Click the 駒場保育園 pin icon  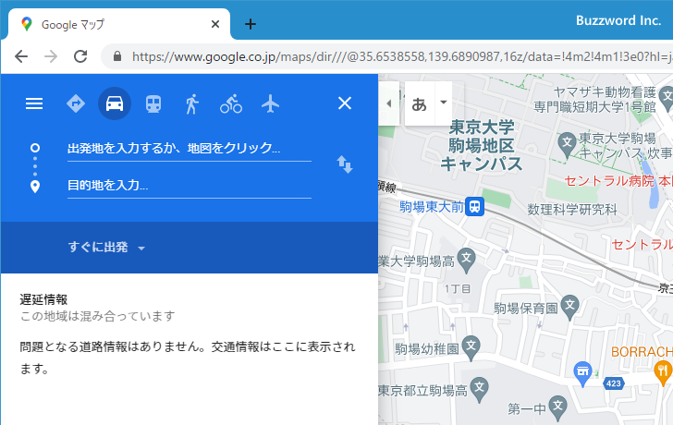pos(569,307)
